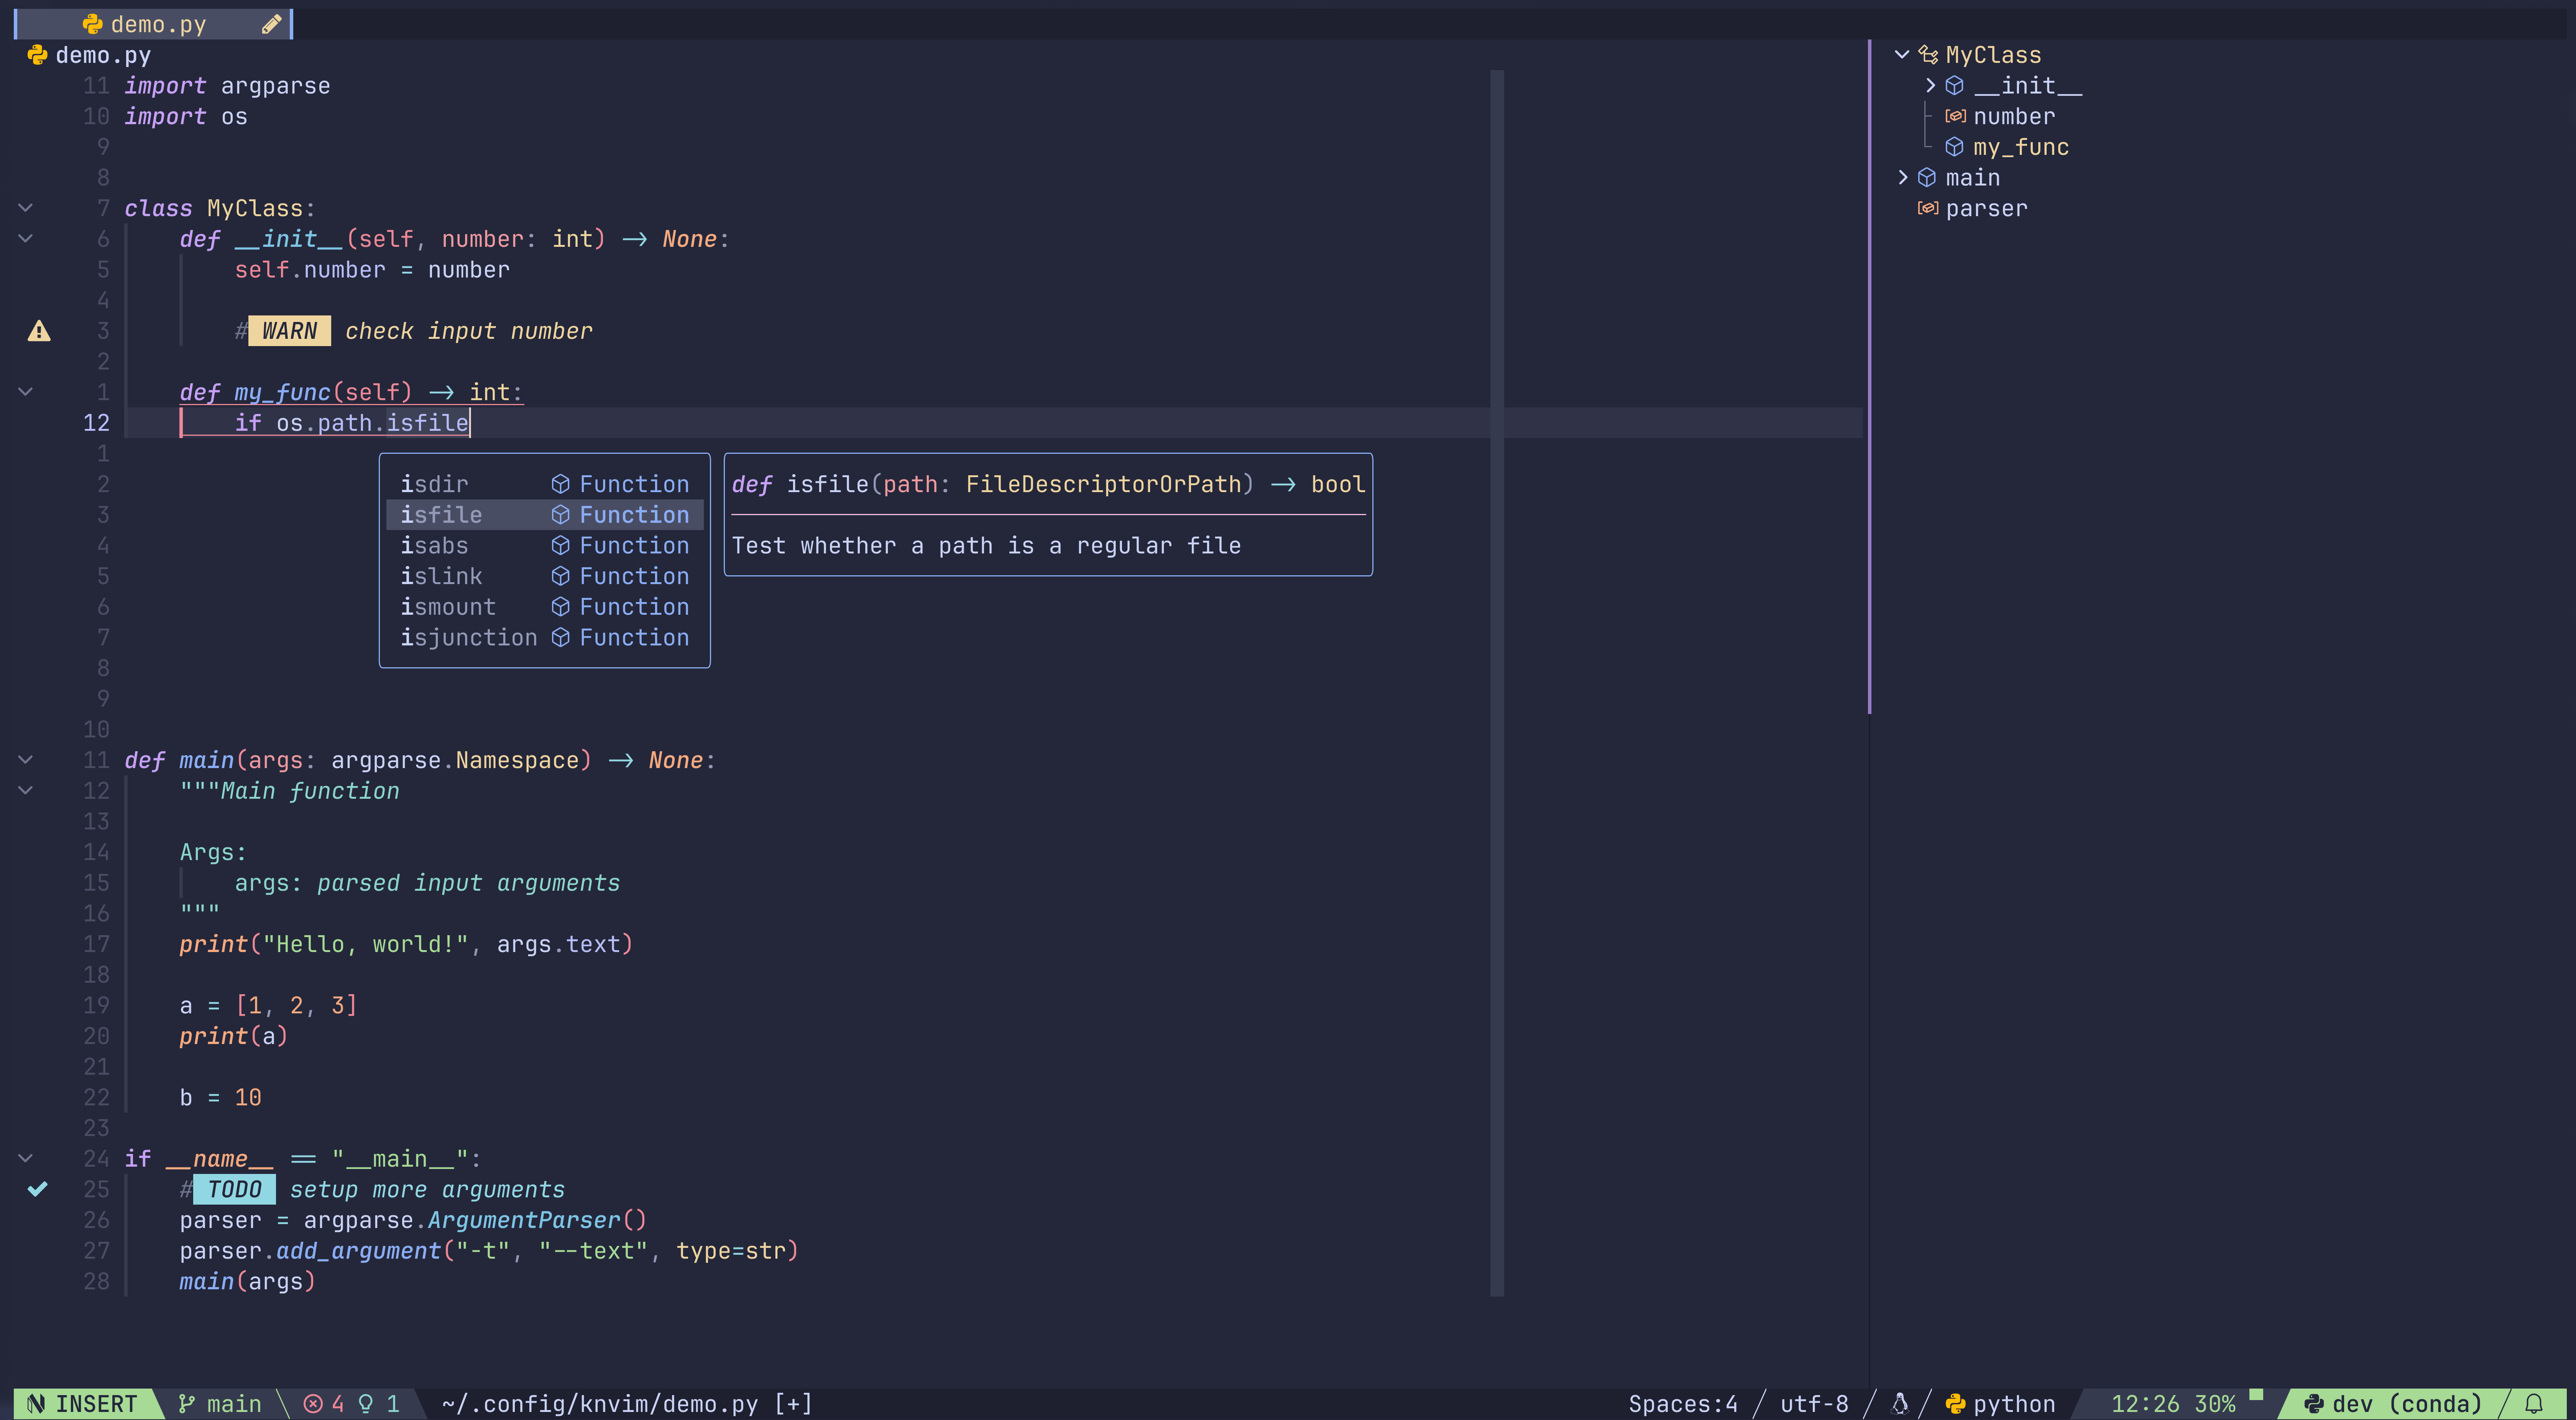This screenshot has height=1420, width=2576.
Task: Click the lightbulb hint icon in statusline
Action: [x=366, y=1404]
